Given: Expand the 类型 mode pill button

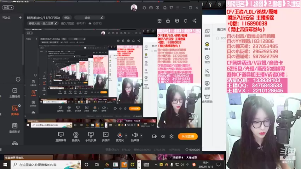Looking at the screenshot, I should (8, 8).
